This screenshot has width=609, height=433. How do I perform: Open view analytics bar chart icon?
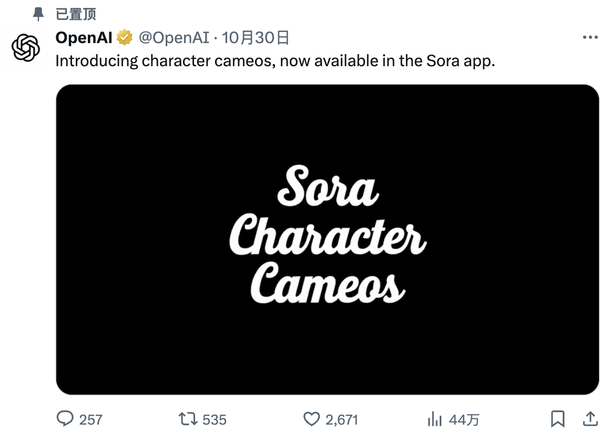click(434, 419)
